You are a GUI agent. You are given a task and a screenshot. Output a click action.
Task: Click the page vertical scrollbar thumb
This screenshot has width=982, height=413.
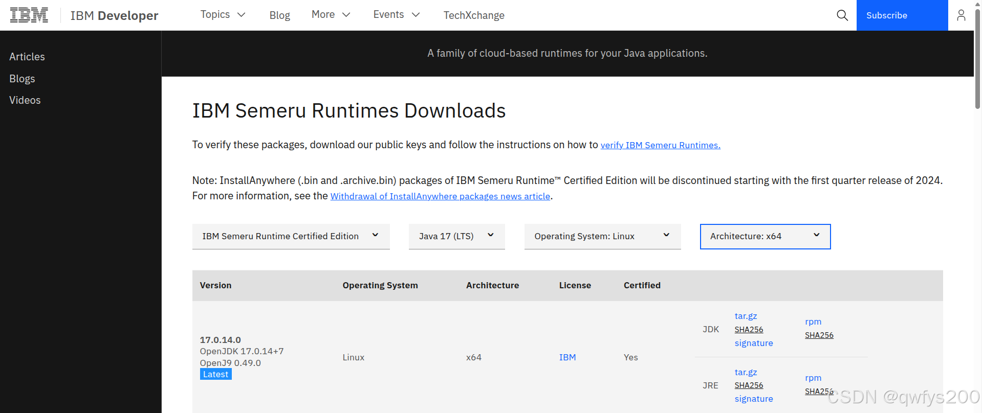[x=977, y=59]
